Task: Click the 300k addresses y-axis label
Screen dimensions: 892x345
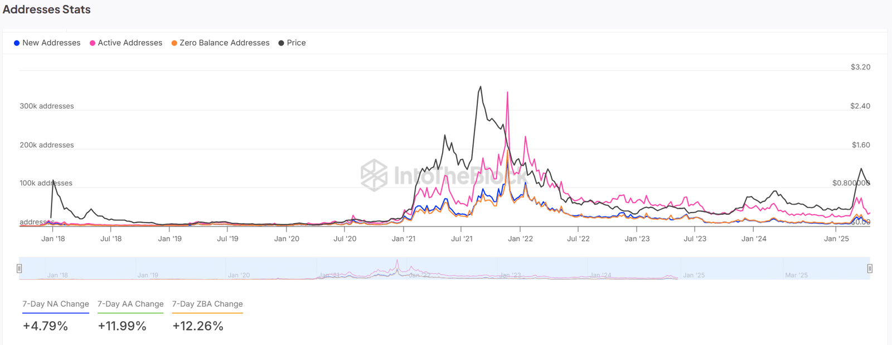Action: point(47,106)
